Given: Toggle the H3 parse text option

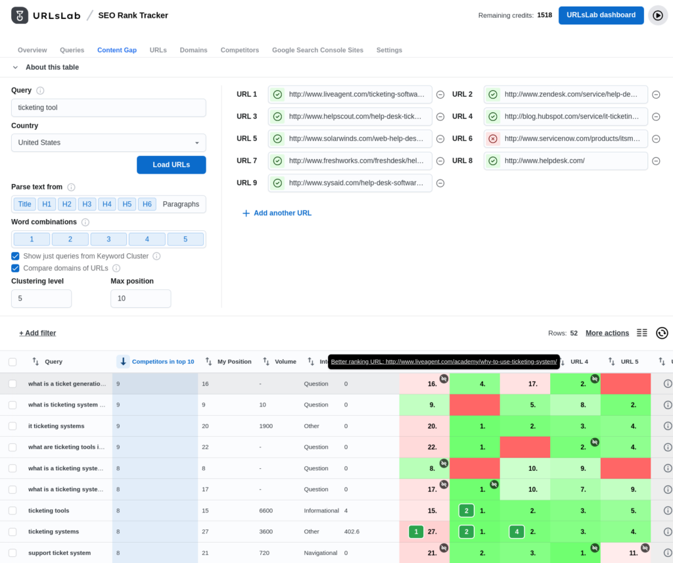Looking at the screenshot, I should click(x=87, y=205).
